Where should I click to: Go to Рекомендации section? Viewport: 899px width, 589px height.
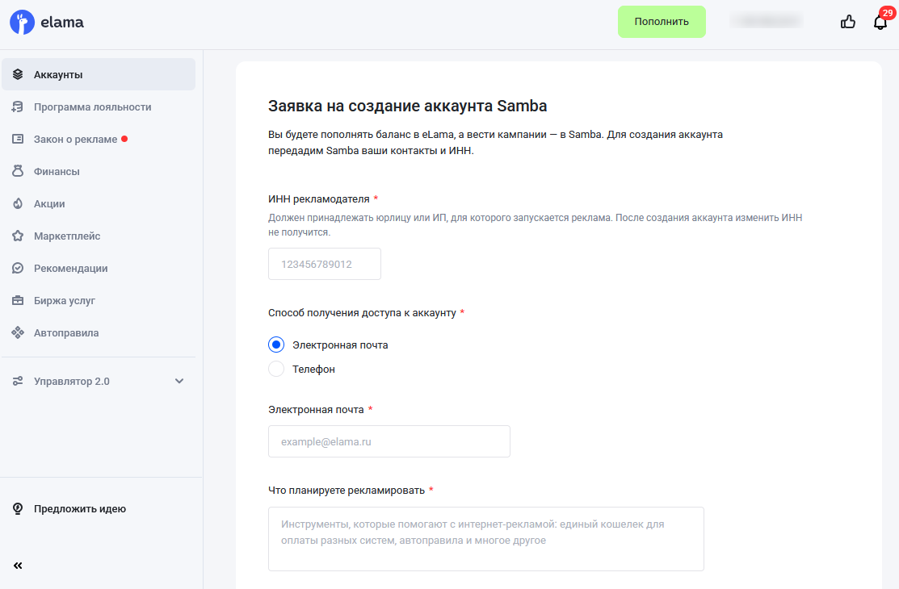click(70, 268)
